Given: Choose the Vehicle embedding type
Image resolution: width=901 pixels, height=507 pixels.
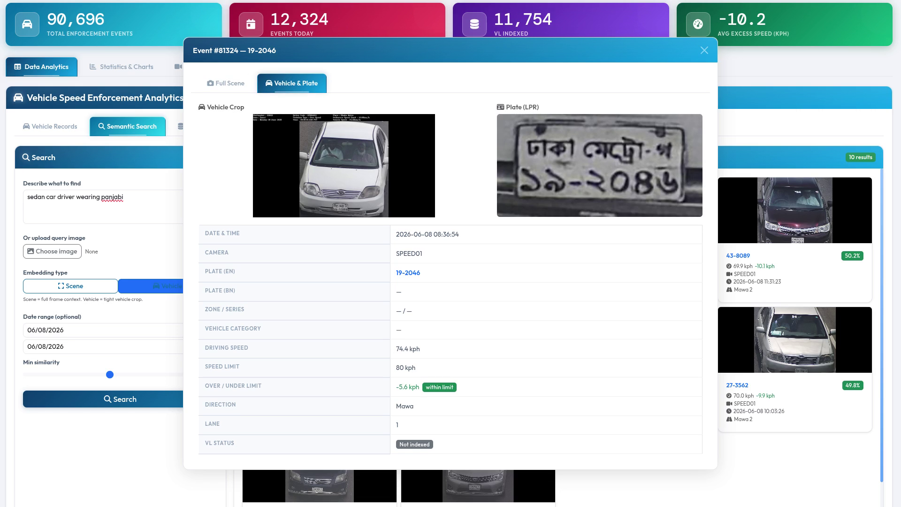Looking at the screenshot, I should pos(151,286).
